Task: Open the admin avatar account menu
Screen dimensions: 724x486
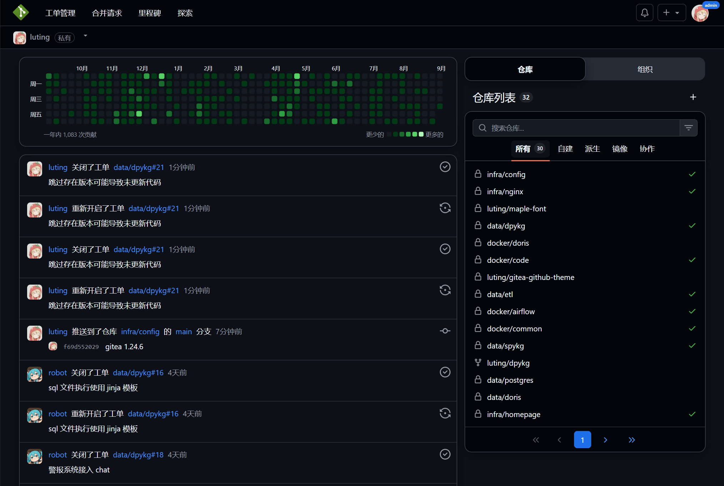Action: 700,13
